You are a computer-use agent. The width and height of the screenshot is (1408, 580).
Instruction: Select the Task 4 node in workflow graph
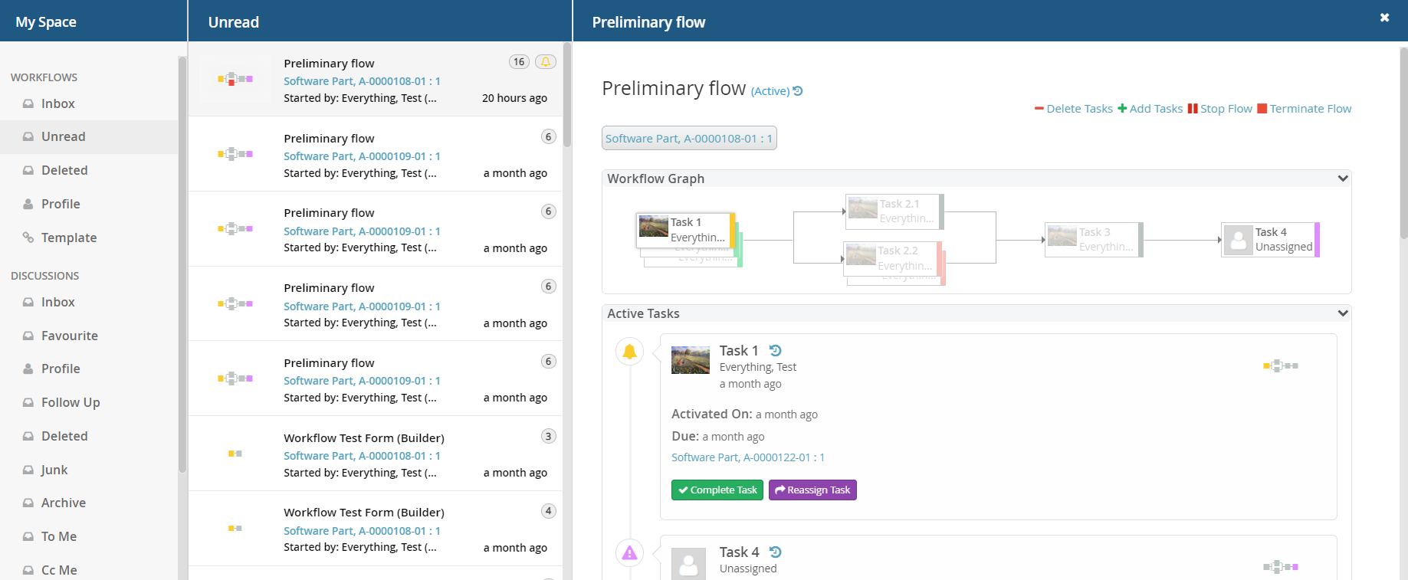[x=1270, y=240]
